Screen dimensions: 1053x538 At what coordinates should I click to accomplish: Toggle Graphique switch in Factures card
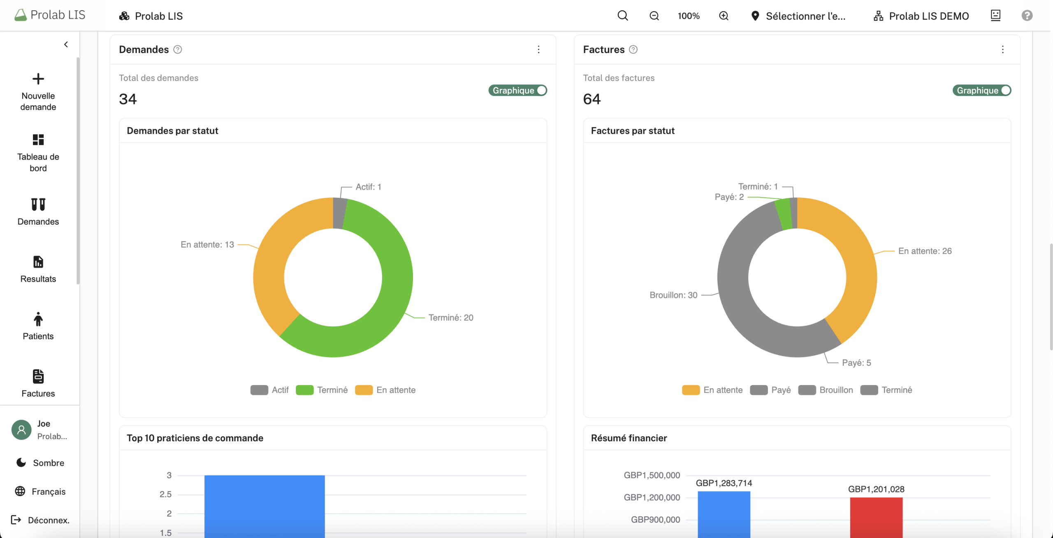pyautogui.click(x=981, y=90)
